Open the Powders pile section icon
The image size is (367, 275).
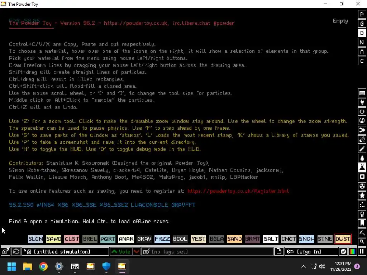[362, 168]
